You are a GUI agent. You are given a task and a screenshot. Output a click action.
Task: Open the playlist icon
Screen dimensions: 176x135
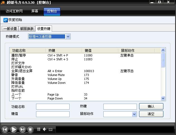click(x=39, y=129)
